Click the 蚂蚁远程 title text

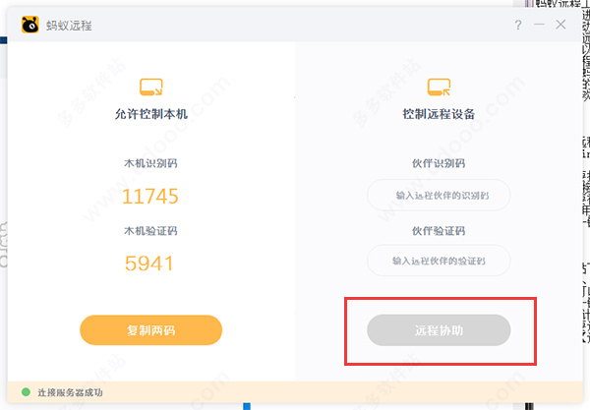click(69, 26)
